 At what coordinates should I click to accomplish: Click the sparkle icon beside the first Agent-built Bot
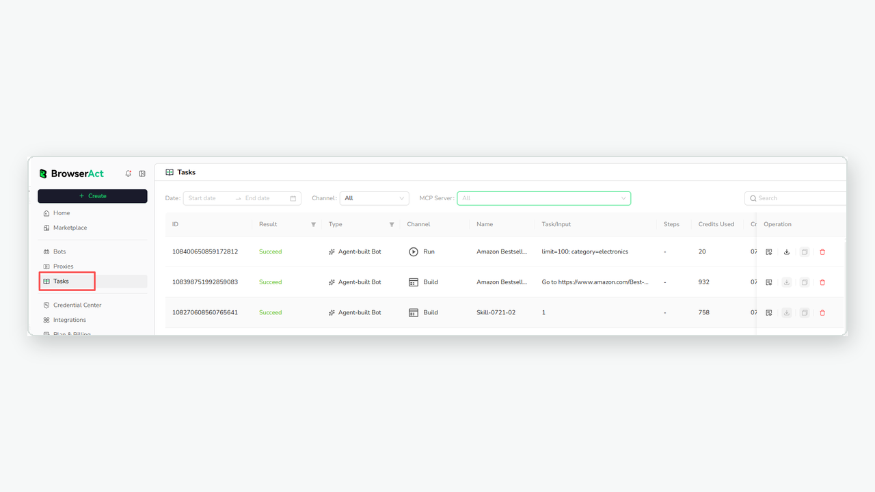click(332, 252)
